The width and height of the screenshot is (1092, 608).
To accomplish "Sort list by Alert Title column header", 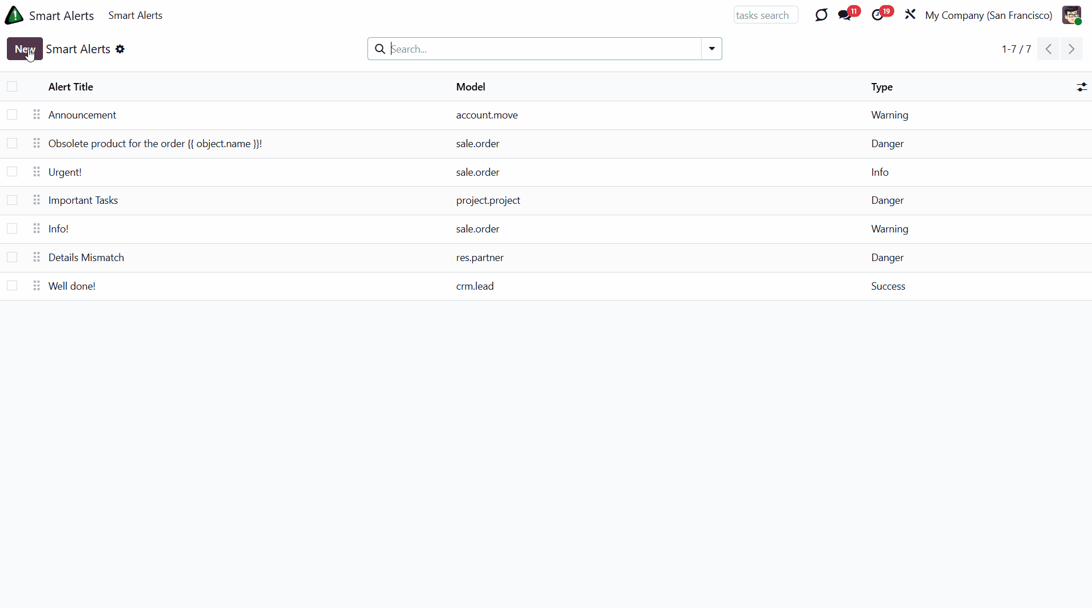I will (71, 87).
